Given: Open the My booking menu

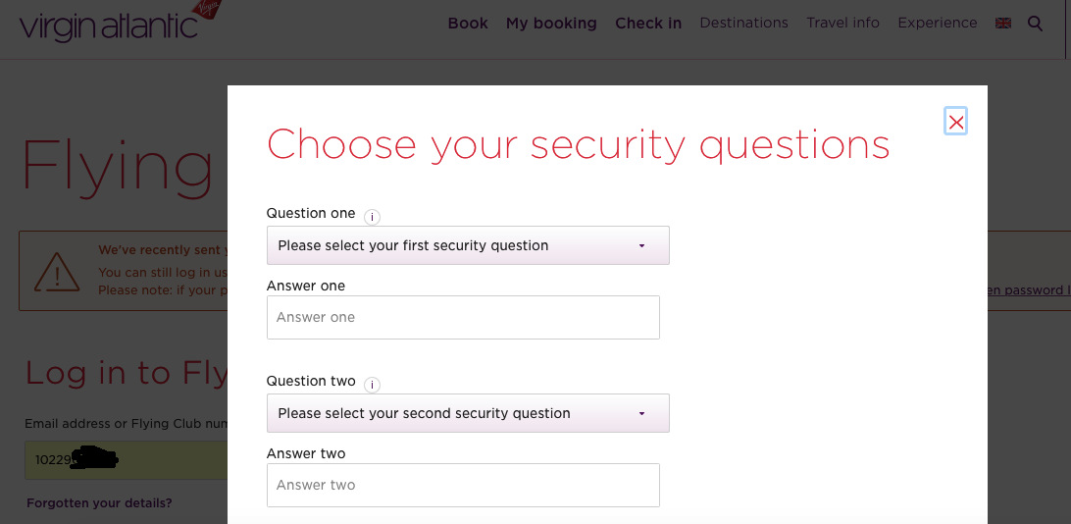Looking at the screenshot, I should coord(551,24).
